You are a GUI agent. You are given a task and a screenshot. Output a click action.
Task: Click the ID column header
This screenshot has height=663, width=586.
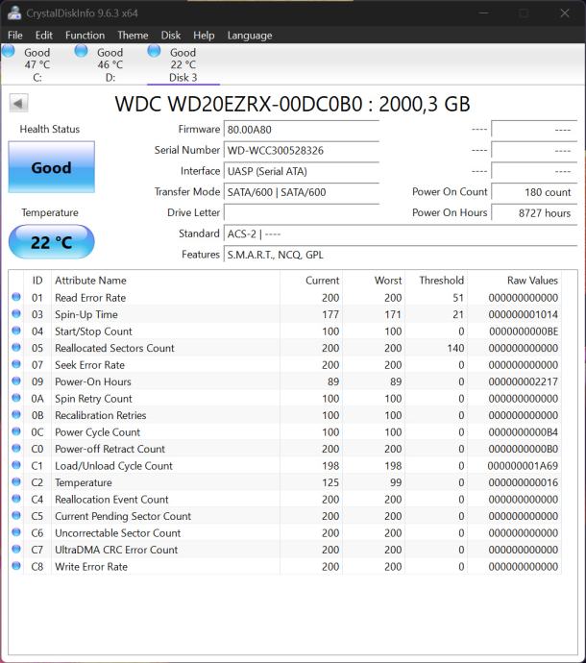click(37, 281)
